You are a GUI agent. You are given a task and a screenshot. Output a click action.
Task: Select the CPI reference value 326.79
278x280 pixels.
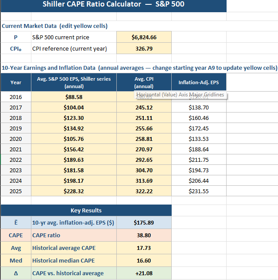[144, 48]
